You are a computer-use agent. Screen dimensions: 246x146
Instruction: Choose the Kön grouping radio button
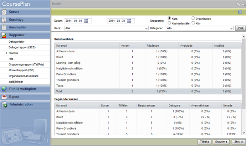click(x=194, y=23)
